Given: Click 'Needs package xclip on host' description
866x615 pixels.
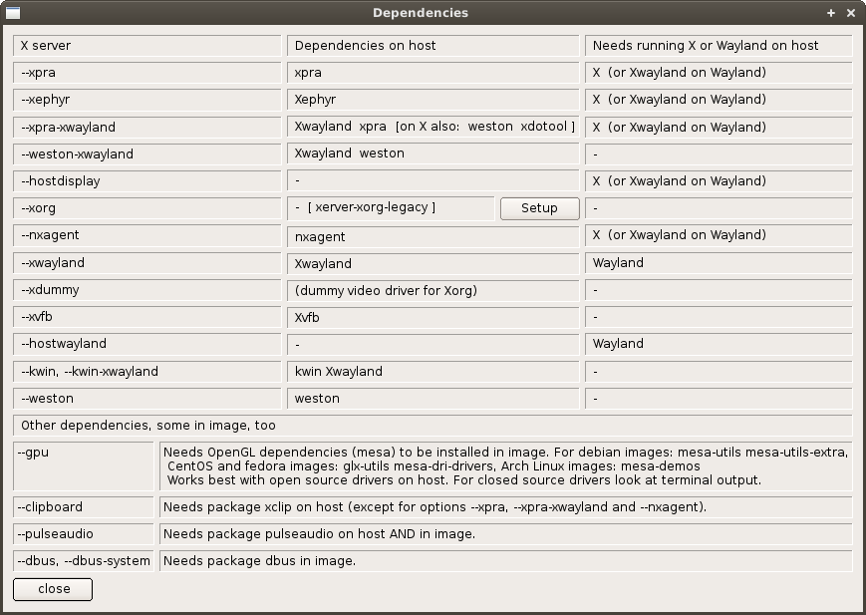Looking at the screenshot, I should point(506,506).
